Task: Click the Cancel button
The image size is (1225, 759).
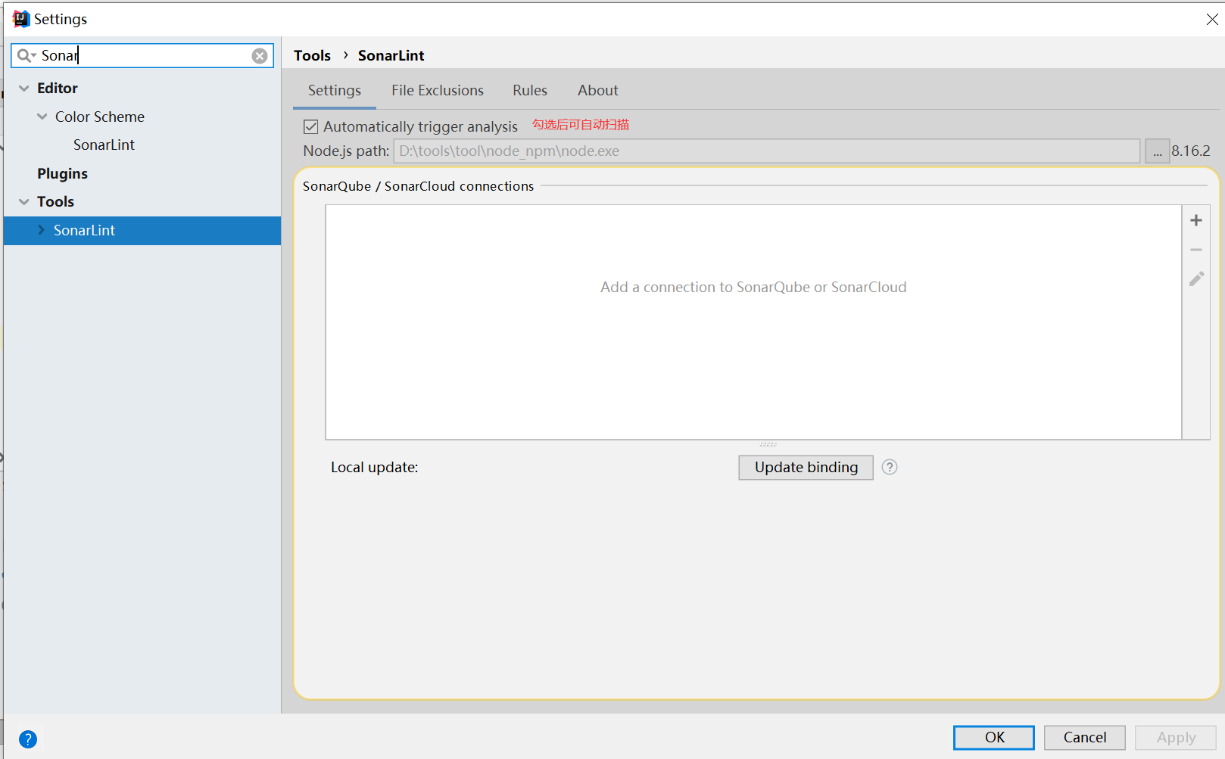Action: click(1085, 738)
